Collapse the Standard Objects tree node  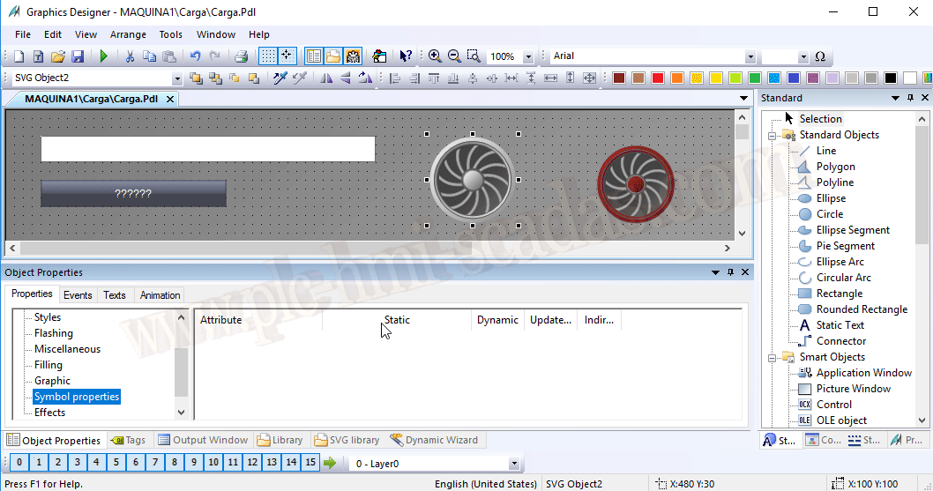click(772, 136)
